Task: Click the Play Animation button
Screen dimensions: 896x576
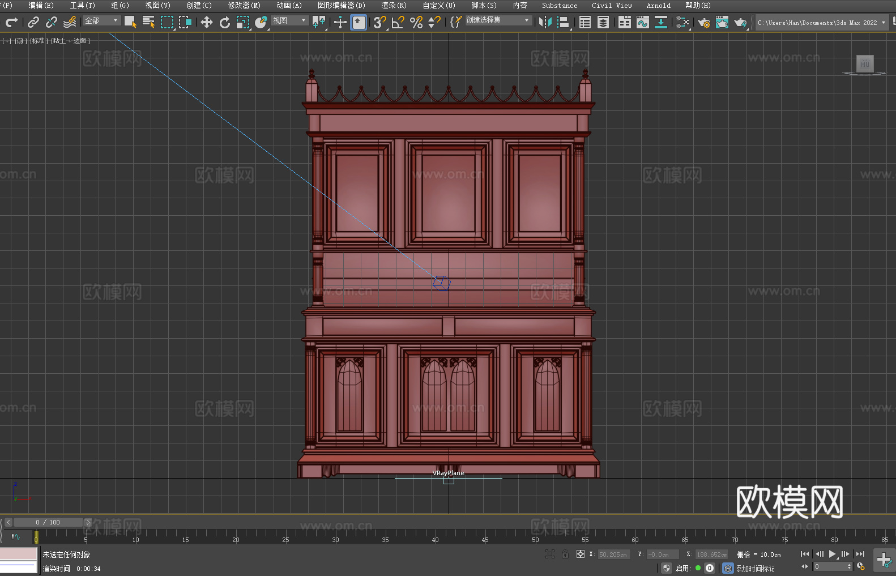Action: [833, 554]
